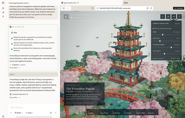
Task: Click the Adaptive Low quality label
Action: pos(175,59)
